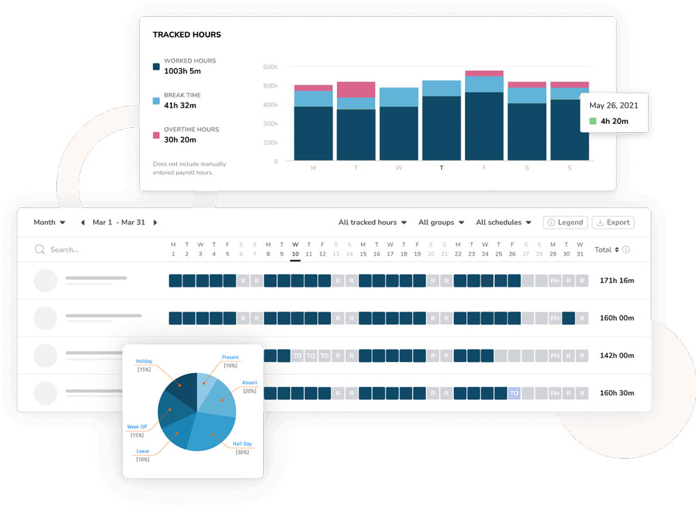Viewport: 696px width, 508px height.
Task: Open the Month view dropdown
Action: [x=49, y=223]
